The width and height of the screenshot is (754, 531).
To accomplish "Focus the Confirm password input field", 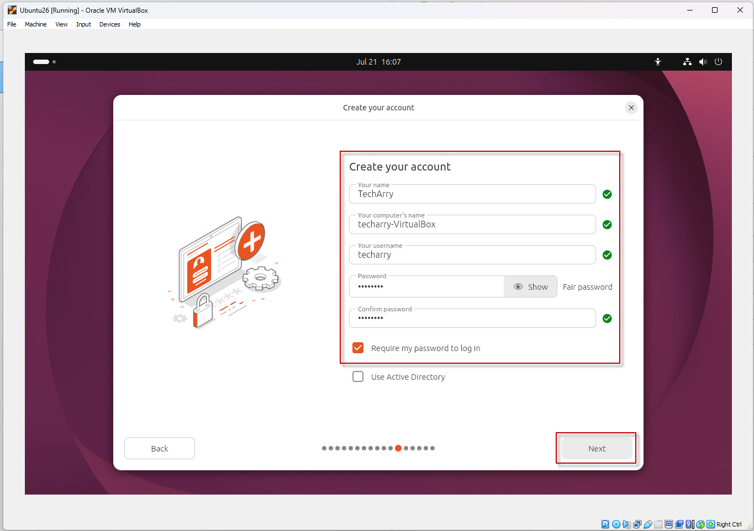I will coord(472,318).
